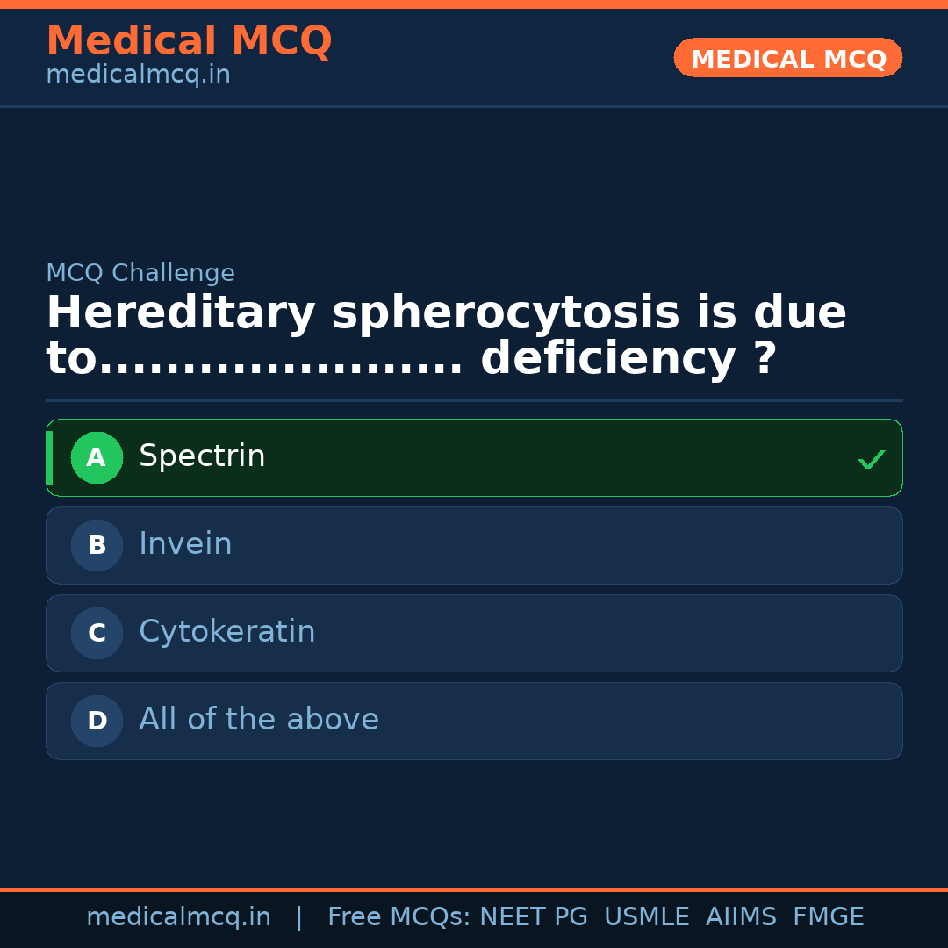Click the orange MEDICAL MCQ badge
948x948 pixels.
(787, 58)
